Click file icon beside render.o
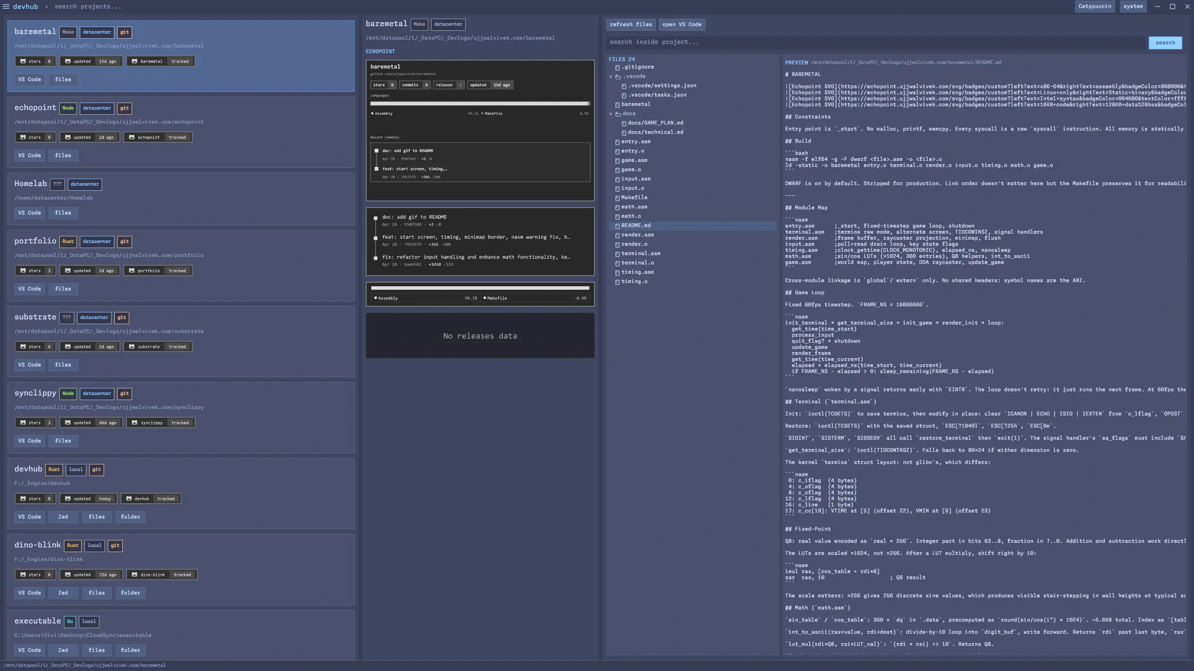 point(617,245)
